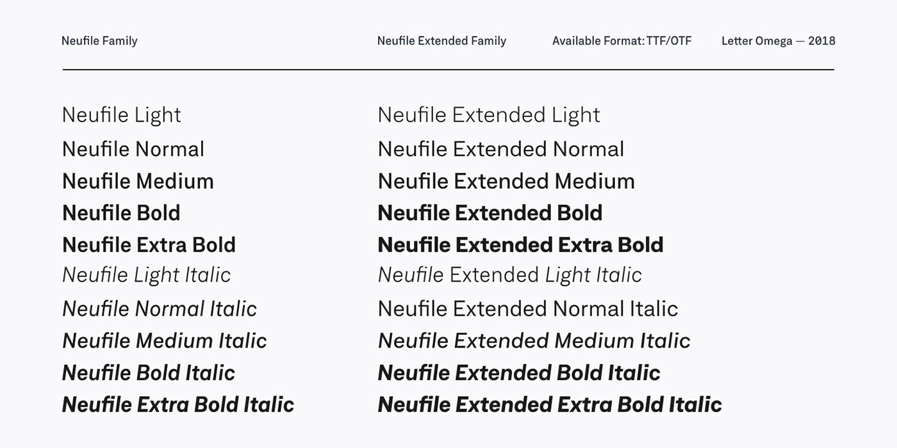
Task: Choose the "Neufile Normal" font sample
Action: (133, 149)
